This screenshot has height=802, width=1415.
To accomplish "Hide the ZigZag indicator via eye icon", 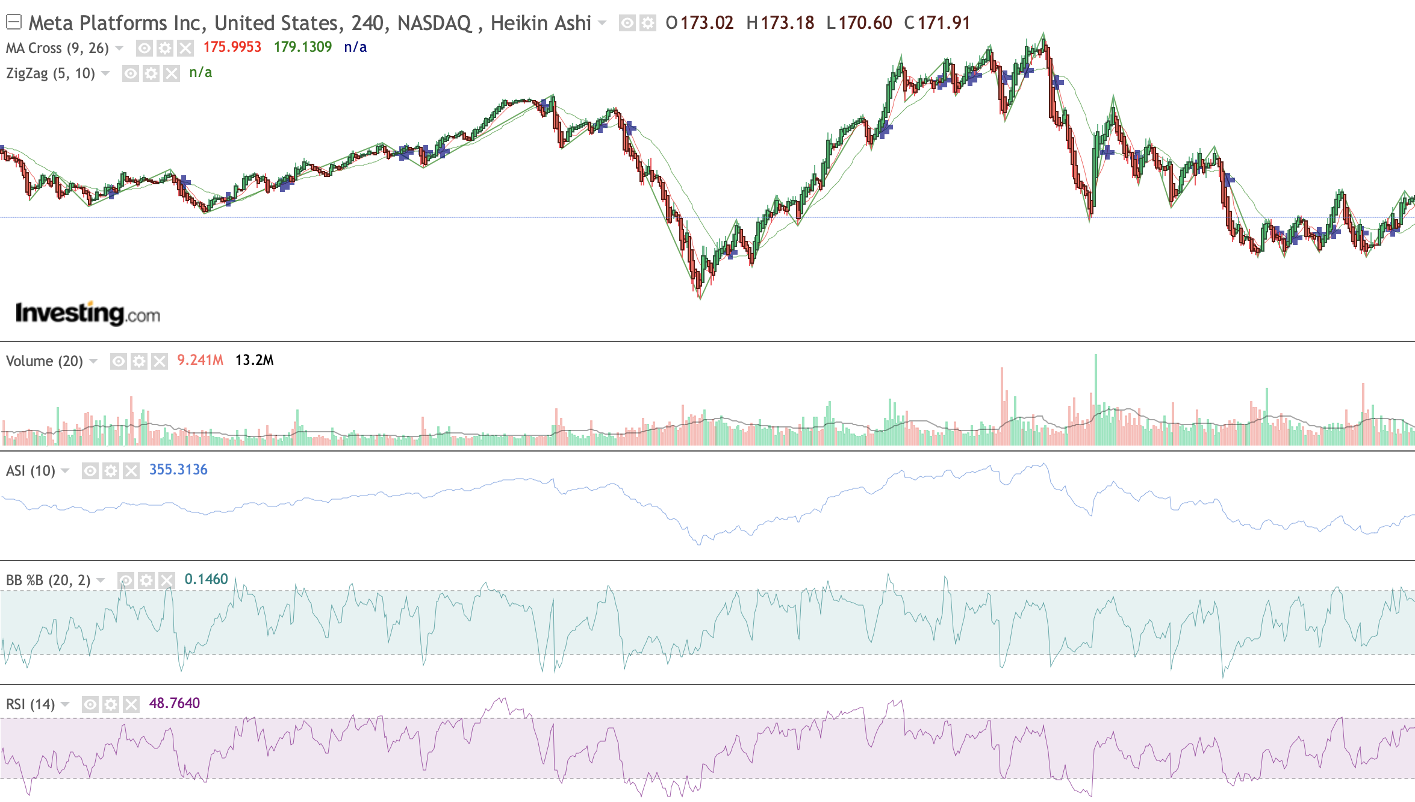I will click(131, 73).
